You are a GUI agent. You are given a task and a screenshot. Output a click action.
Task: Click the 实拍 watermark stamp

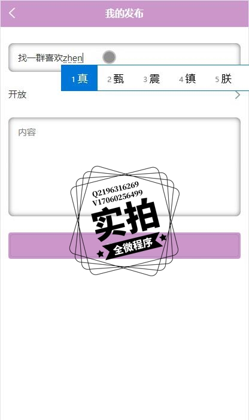(x=125, y=220)
